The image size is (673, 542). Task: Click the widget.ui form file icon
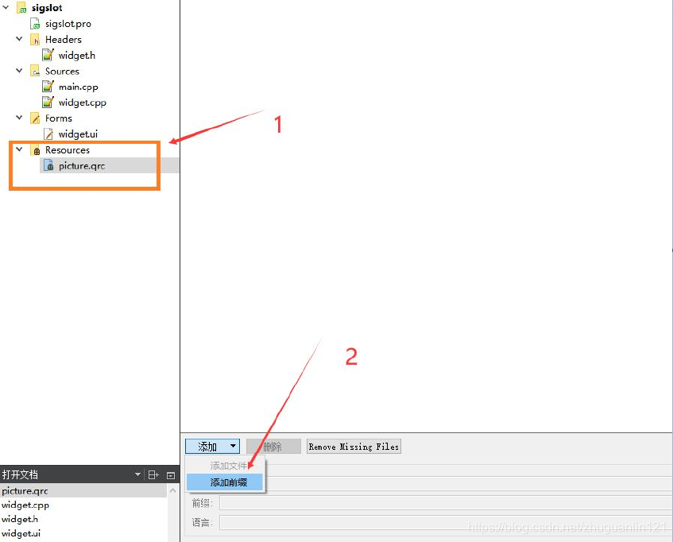(x=48, y=134)
